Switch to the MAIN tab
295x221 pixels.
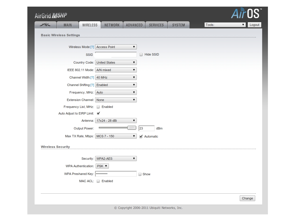(x=67, y=25)
